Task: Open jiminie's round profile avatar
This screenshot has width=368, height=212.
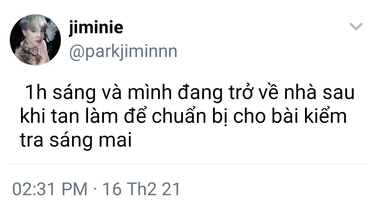Action: tap(35, 40)
